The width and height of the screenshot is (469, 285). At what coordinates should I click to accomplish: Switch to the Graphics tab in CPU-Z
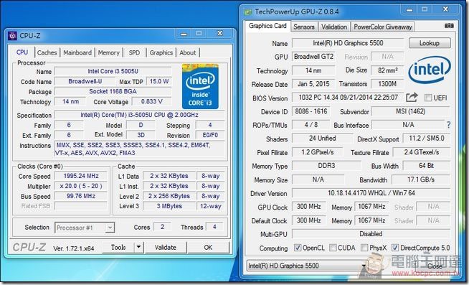click(161, 52)
